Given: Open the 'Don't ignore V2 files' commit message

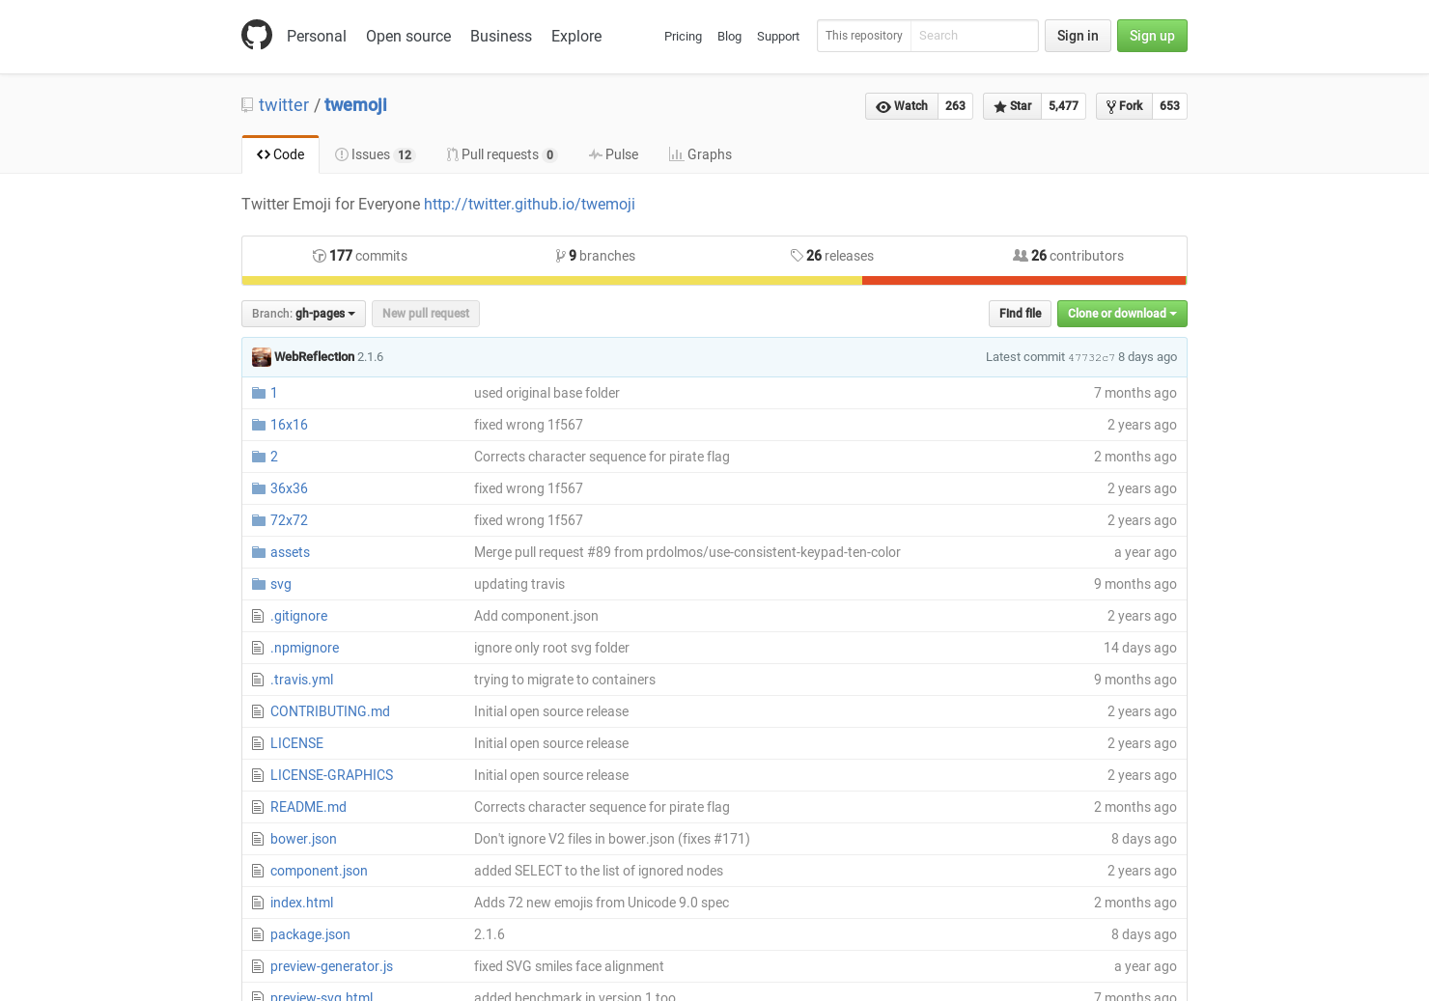Looking at the screenshot, I should (x=612, y=839).
